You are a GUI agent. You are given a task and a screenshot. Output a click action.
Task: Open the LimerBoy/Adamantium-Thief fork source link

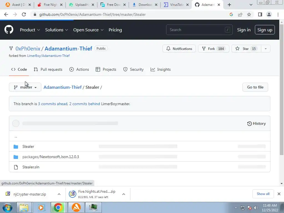48,56
